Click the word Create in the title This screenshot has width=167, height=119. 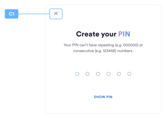tap(88, 34)
